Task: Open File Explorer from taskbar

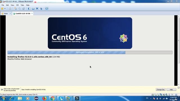Action: coord(20,98)
